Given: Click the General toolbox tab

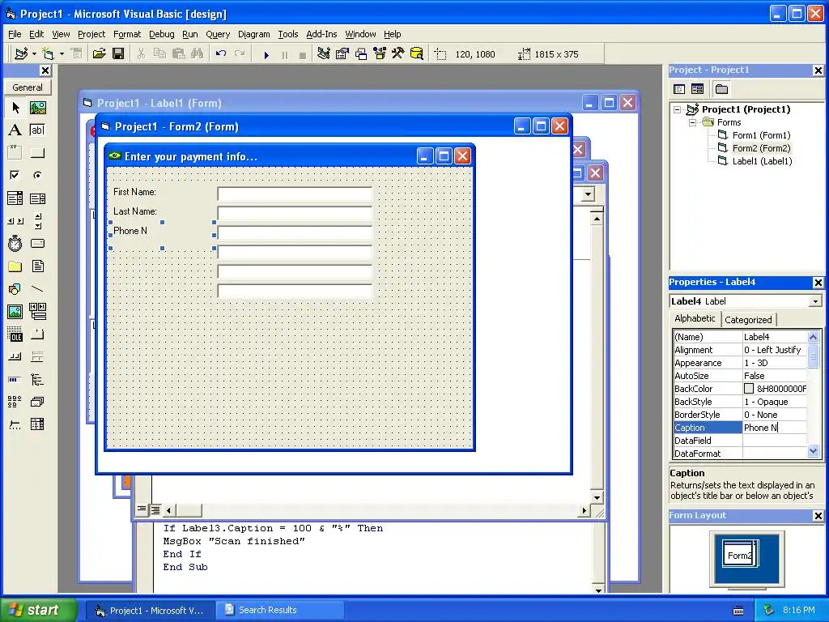Looking at the screenshot, I should point(28,87).
